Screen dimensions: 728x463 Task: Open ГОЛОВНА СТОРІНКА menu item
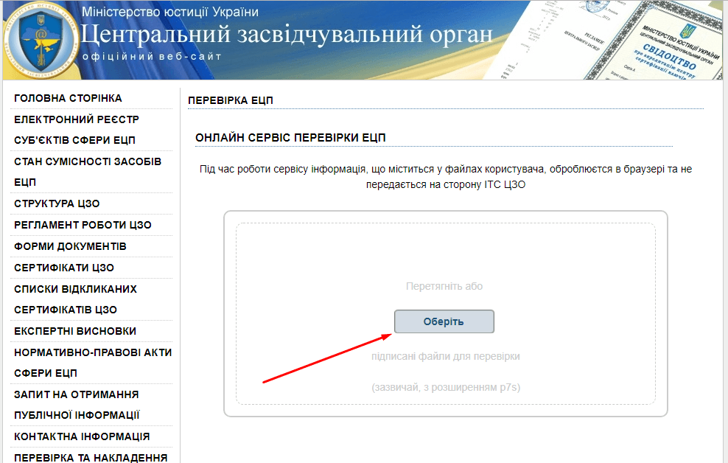[x=68, y=98]
